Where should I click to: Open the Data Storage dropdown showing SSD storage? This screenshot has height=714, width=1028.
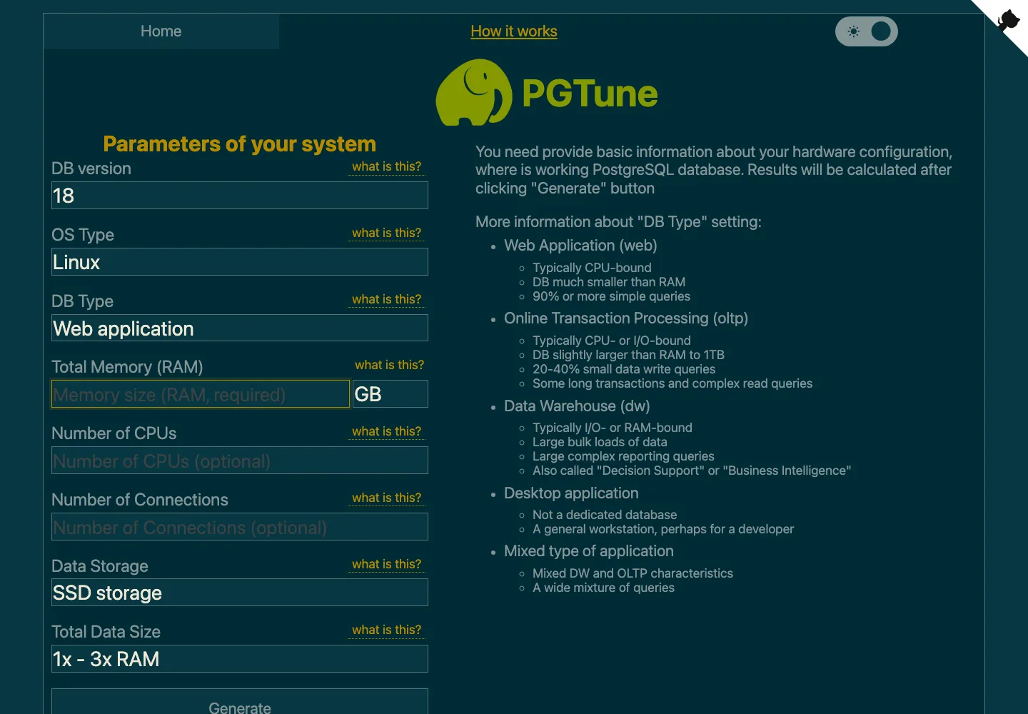click(240, 593)
